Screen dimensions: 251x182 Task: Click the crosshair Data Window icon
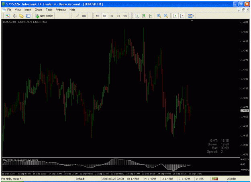[14, 16]
